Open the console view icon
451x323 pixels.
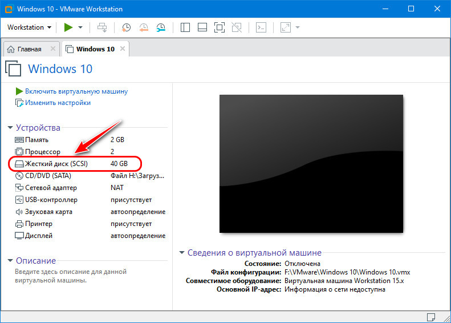[x=261, y=27]
